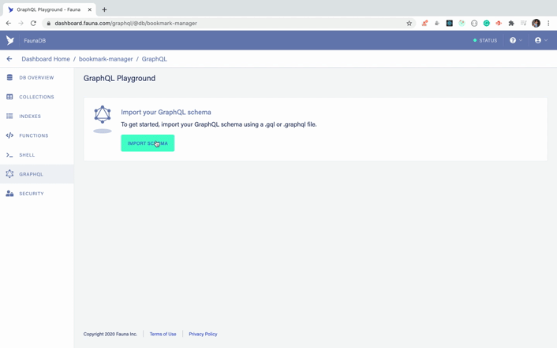Click the Fauna bird logo in header

(10, 40)
